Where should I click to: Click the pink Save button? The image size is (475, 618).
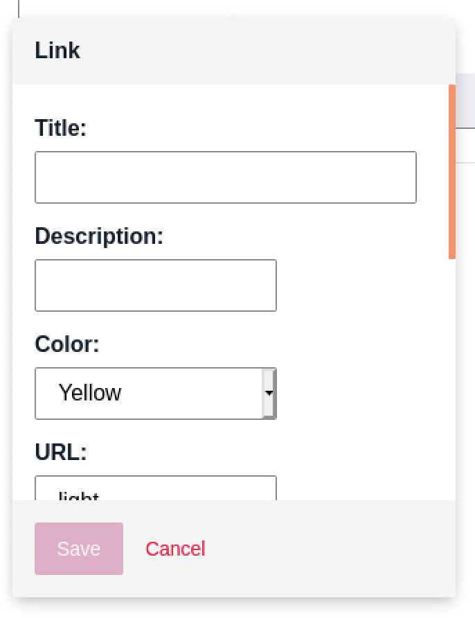coord(79,549)
